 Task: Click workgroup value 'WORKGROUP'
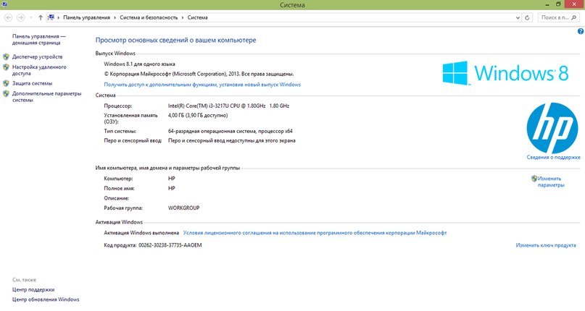tap(183, 208)
